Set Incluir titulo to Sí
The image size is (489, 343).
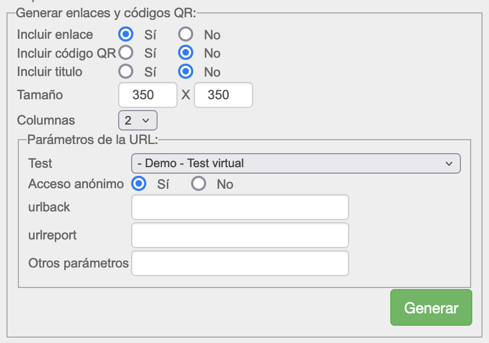(126, 71)
